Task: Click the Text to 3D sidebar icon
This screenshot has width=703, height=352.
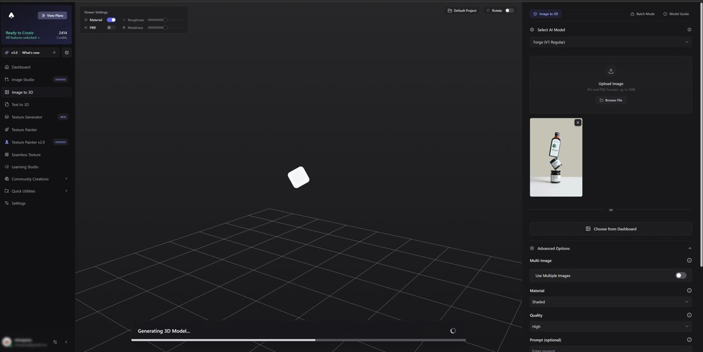Action: (x=6, y=105)
